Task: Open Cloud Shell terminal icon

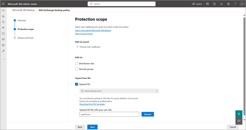Action: pyautogui.click(x=207, y=4)
